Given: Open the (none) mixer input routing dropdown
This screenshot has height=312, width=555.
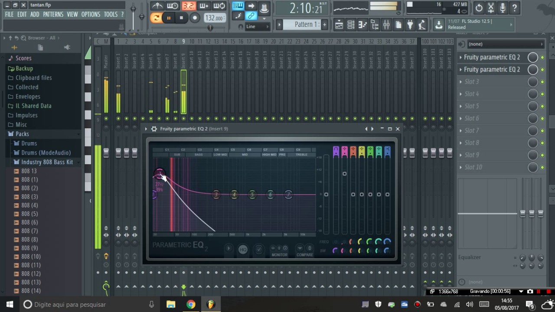Looking at the screenshot, I should tap(505, 44).
